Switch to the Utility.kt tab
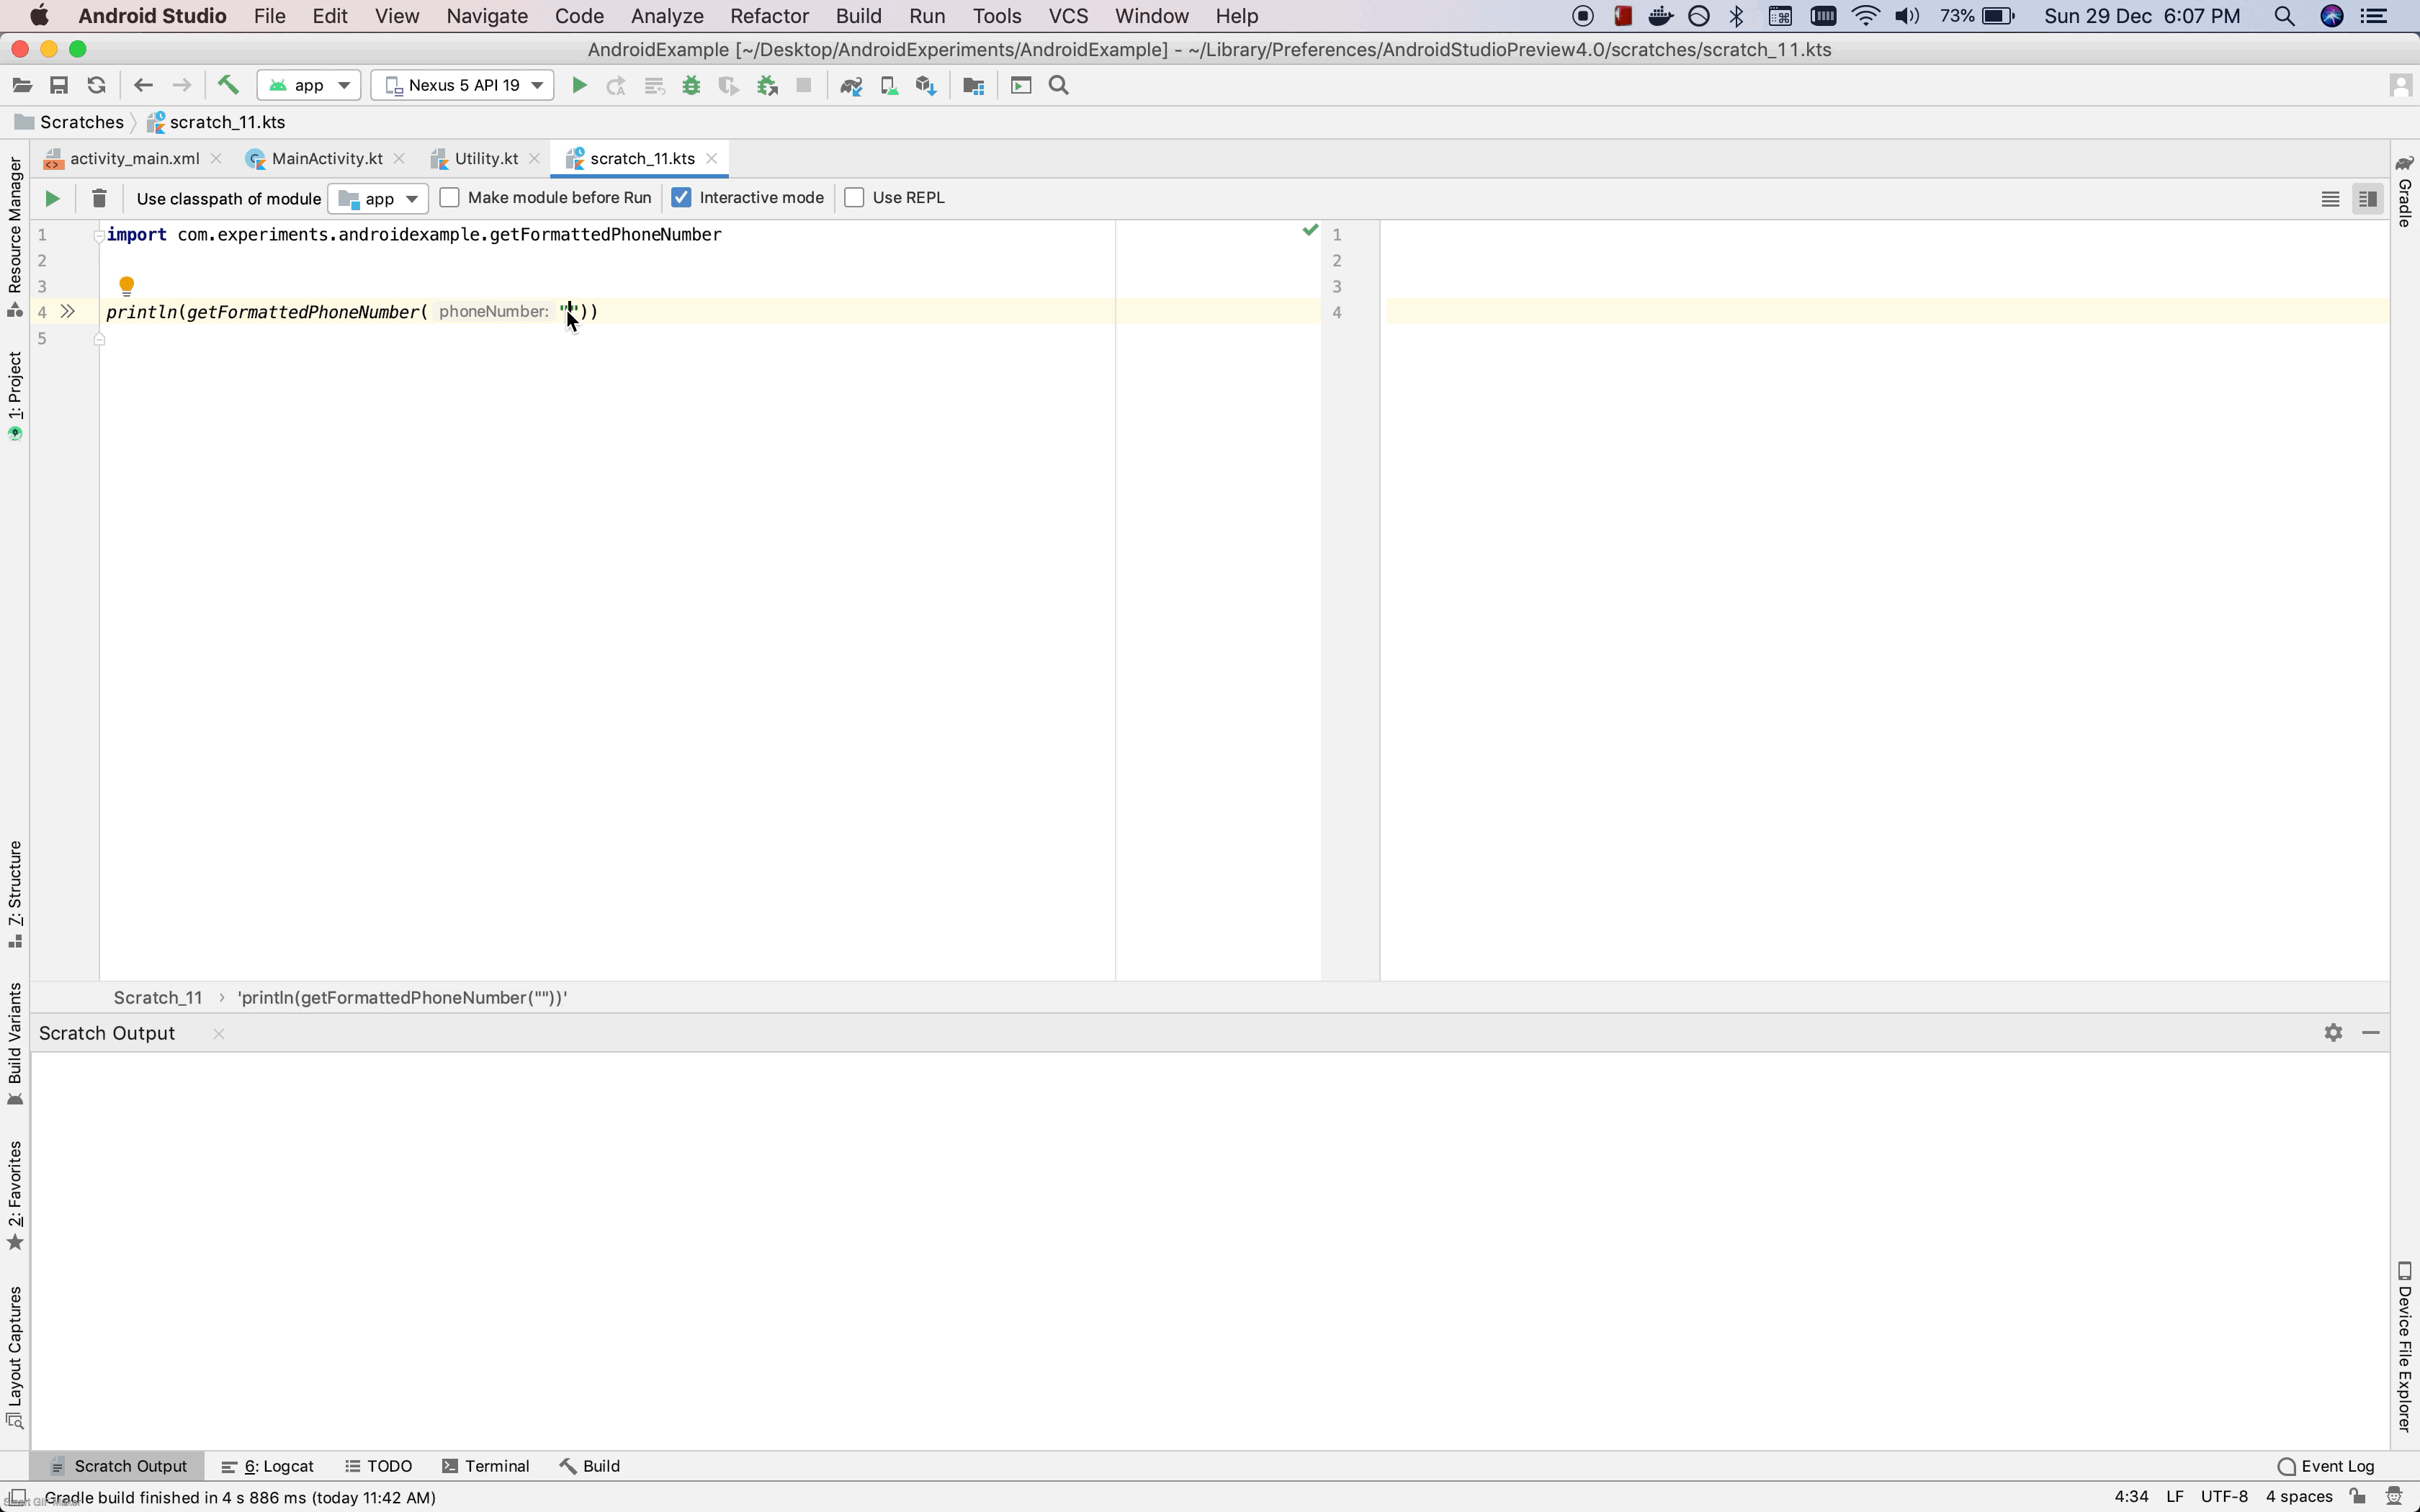Screen dimensions: 2420x1512 pyautogui.click(x=486, y=159)
